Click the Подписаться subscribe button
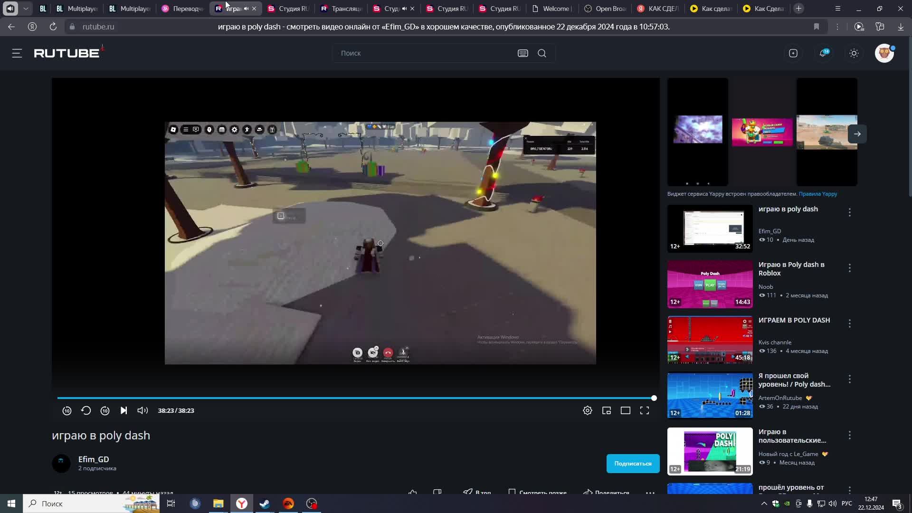The height and width of the screenshot is (513, 912). [x=633, y=464]
